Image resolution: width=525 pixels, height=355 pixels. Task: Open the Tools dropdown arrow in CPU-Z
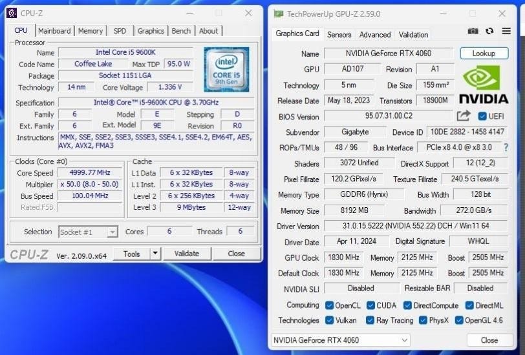point(155,254)
